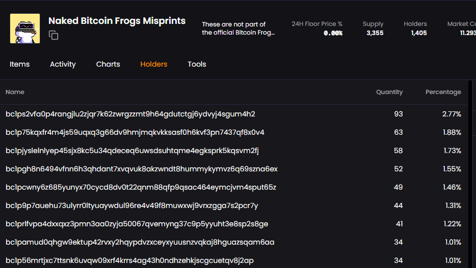Open holder address bc1pcwny6z685yunyx70cycd8dv...

click(141, 188)
